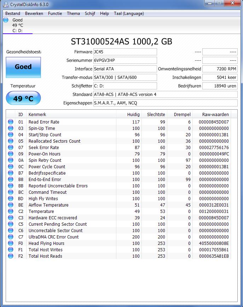Click the status orb for Power-On Hours

11,154
